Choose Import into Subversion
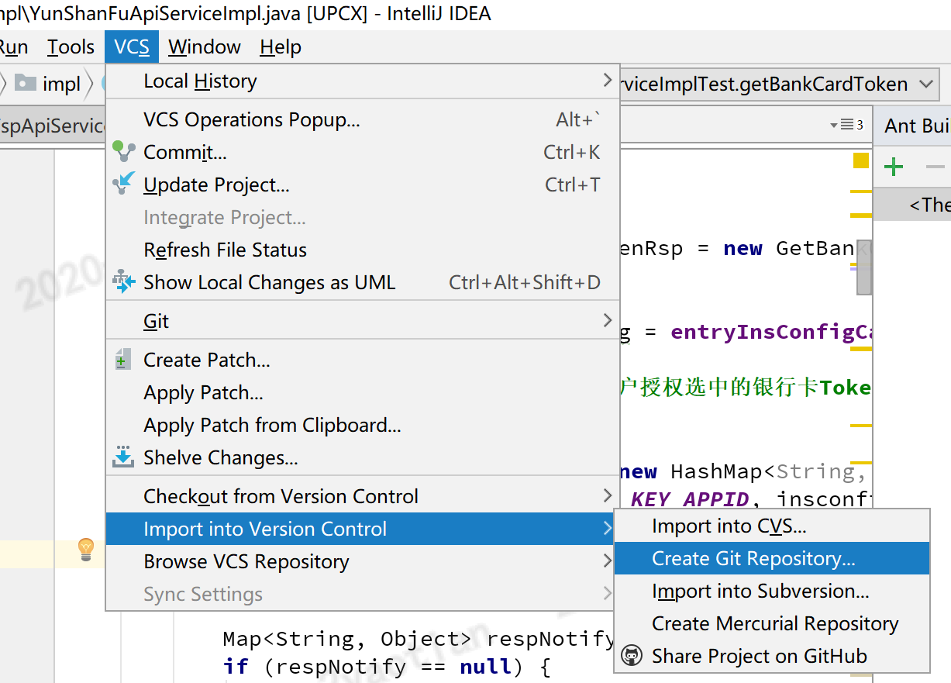The height and width of the screenshot is (683, 951). click(760, 592)
